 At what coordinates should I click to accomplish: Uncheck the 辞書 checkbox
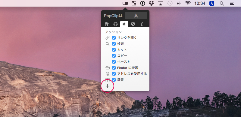114,80
